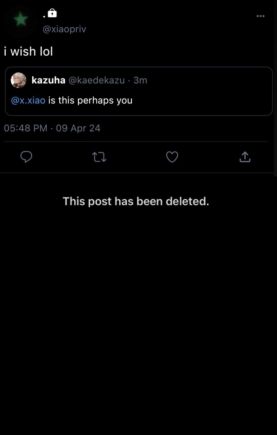Share the post using the upload icon

click(x=244, y=157)
